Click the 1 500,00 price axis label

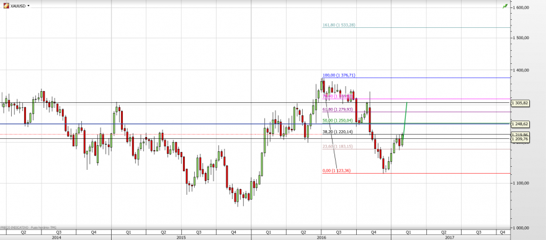522,38
